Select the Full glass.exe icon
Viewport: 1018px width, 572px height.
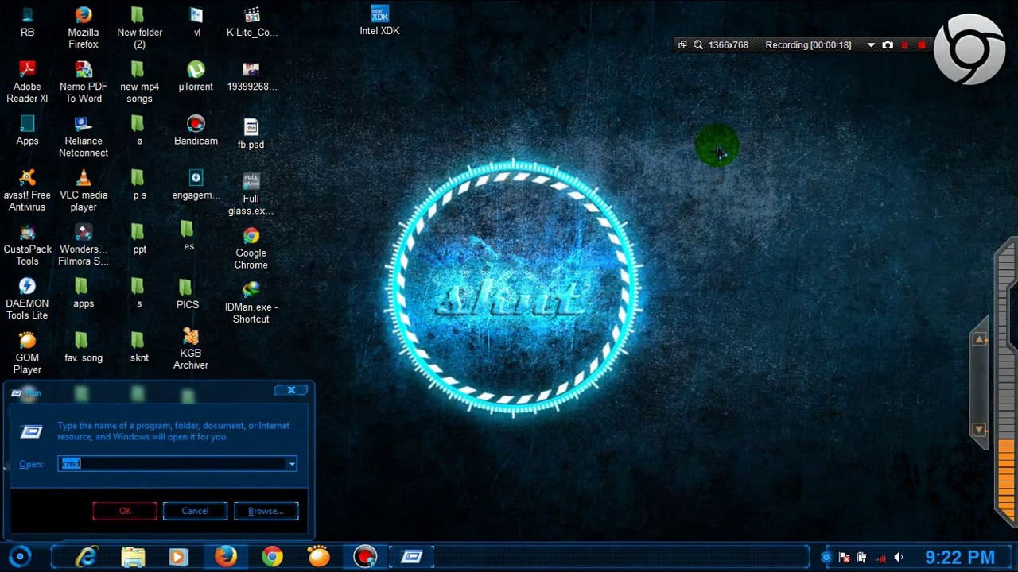251,194
